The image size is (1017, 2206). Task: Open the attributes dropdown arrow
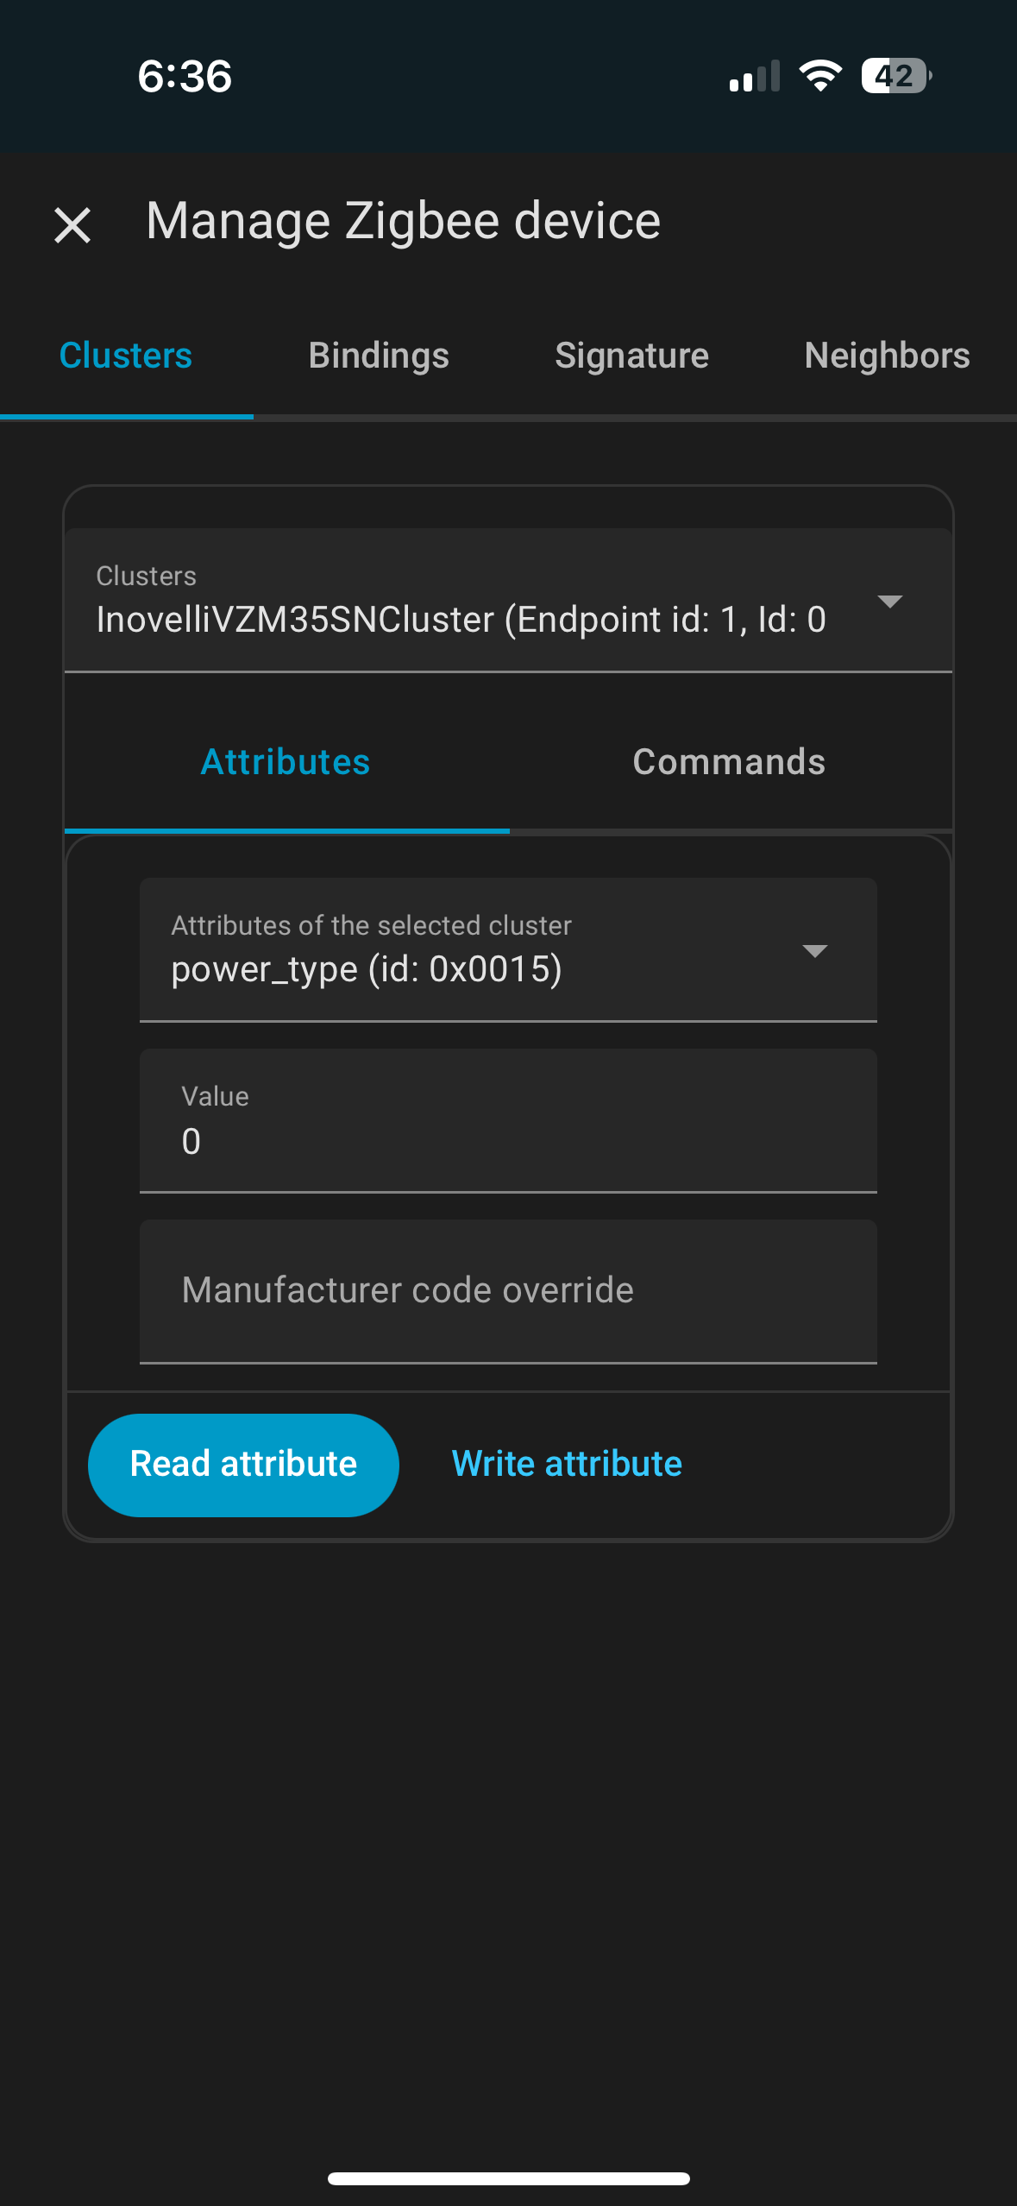point(814,950)
